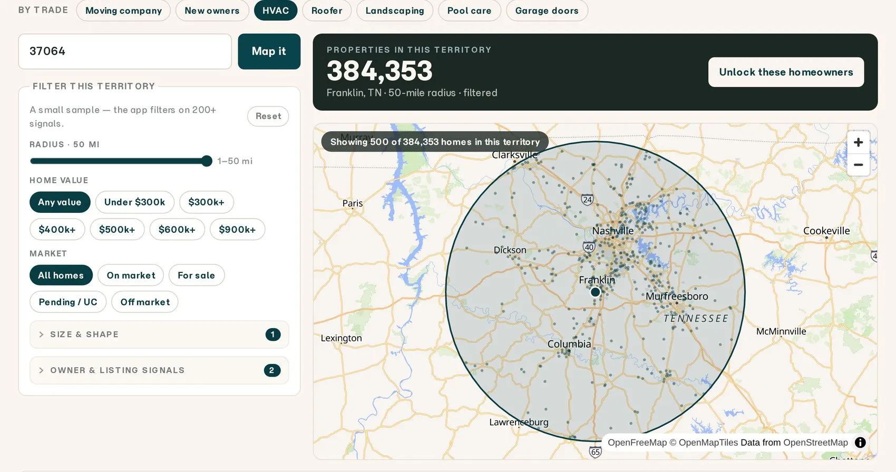Screen dimensions: 896x472
Task: Select the All homes market filter
Action: tap(61, 276)
